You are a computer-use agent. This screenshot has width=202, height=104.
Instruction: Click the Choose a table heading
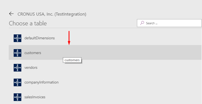[x=28, y=23]
